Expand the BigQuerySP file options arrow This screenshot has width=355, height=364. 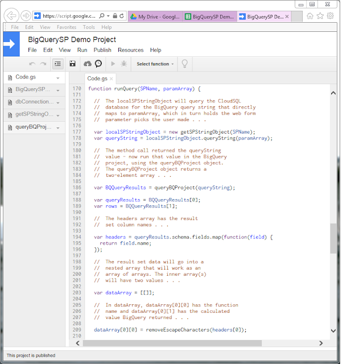tap(58, 90)
